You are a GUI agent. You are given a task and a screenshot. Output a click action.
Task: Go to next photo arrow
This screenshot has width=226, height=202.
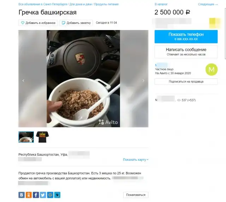click(143, 81)
